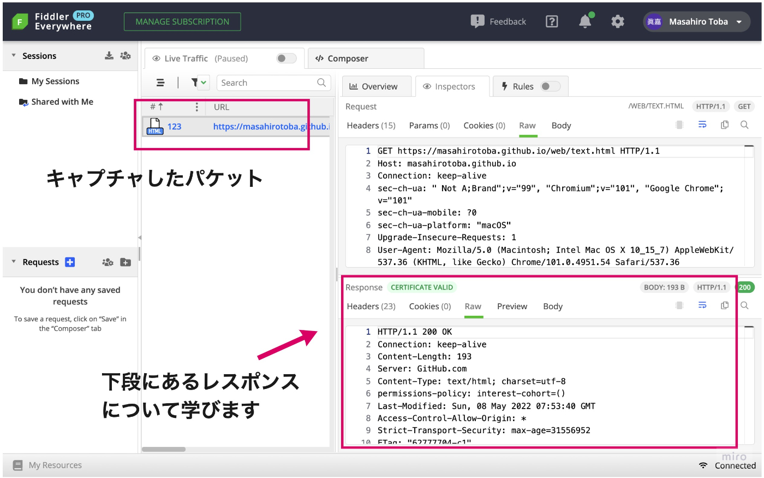Copy Request raw content icon

(725, 125)
